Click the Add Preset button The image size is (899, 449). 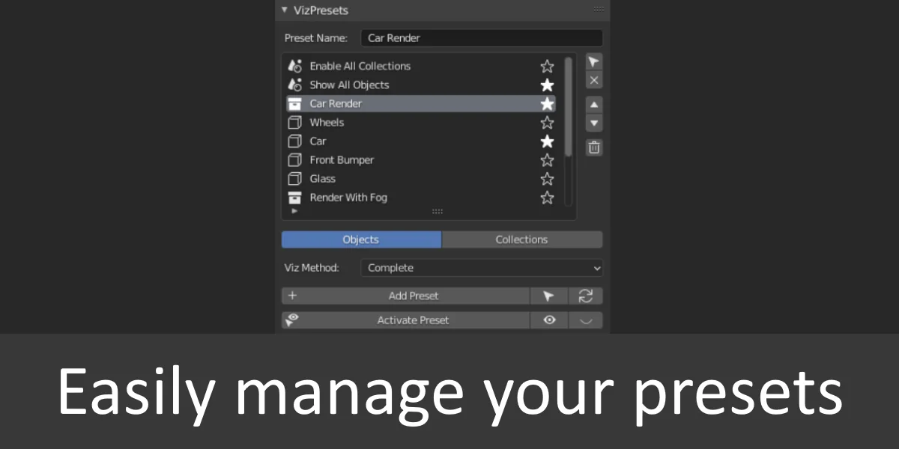tap(413, 296)
